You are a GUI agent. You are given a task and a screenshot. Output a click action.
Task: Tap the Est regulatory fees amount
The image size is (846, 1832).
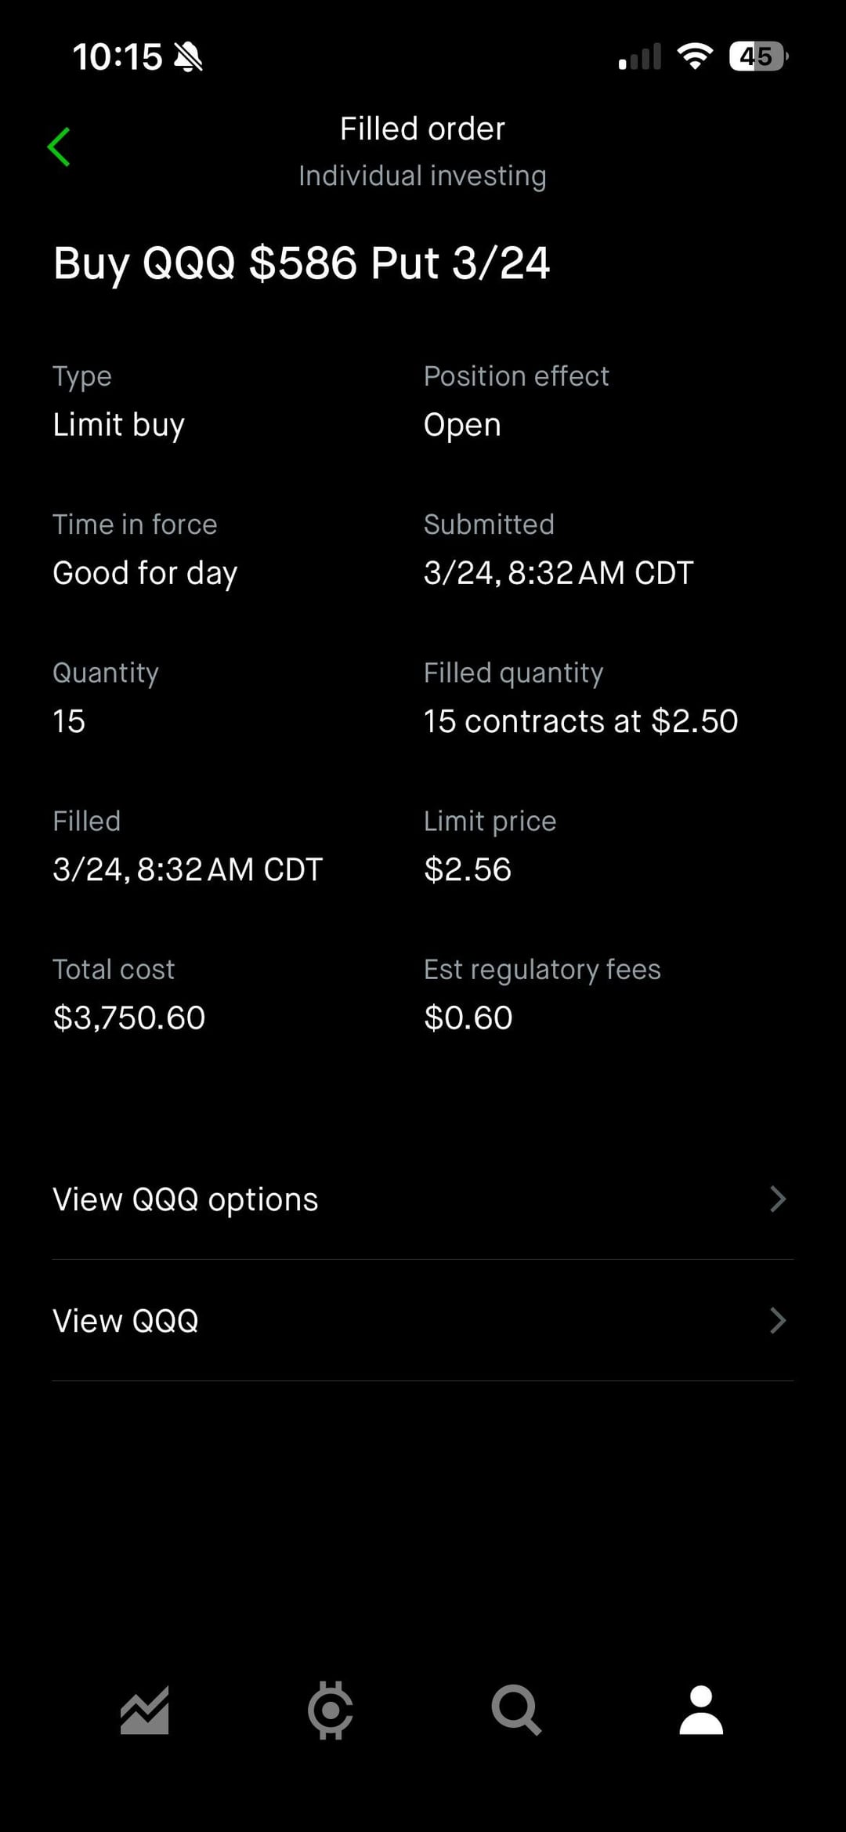[x=468, y=1018]
